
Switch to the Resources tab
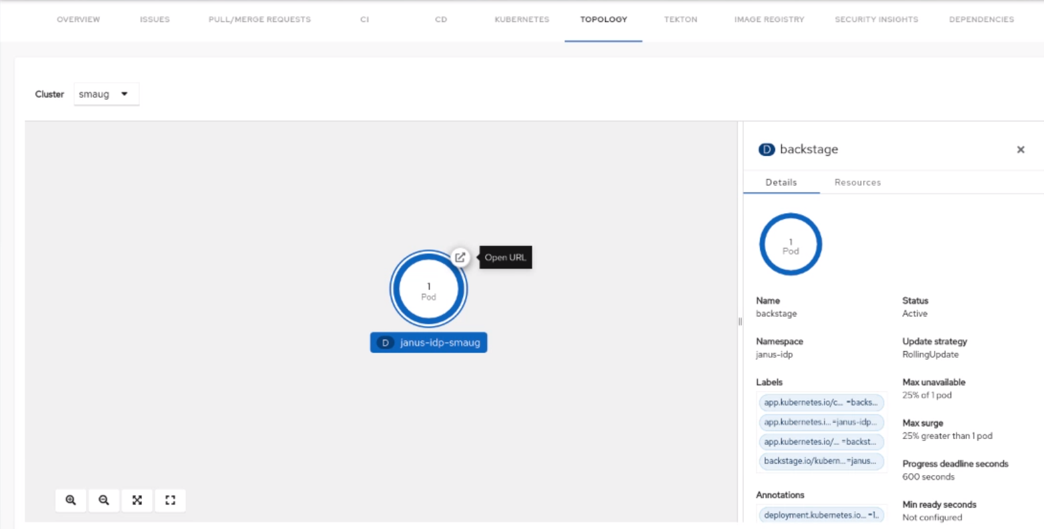click(x=857, y=183)
